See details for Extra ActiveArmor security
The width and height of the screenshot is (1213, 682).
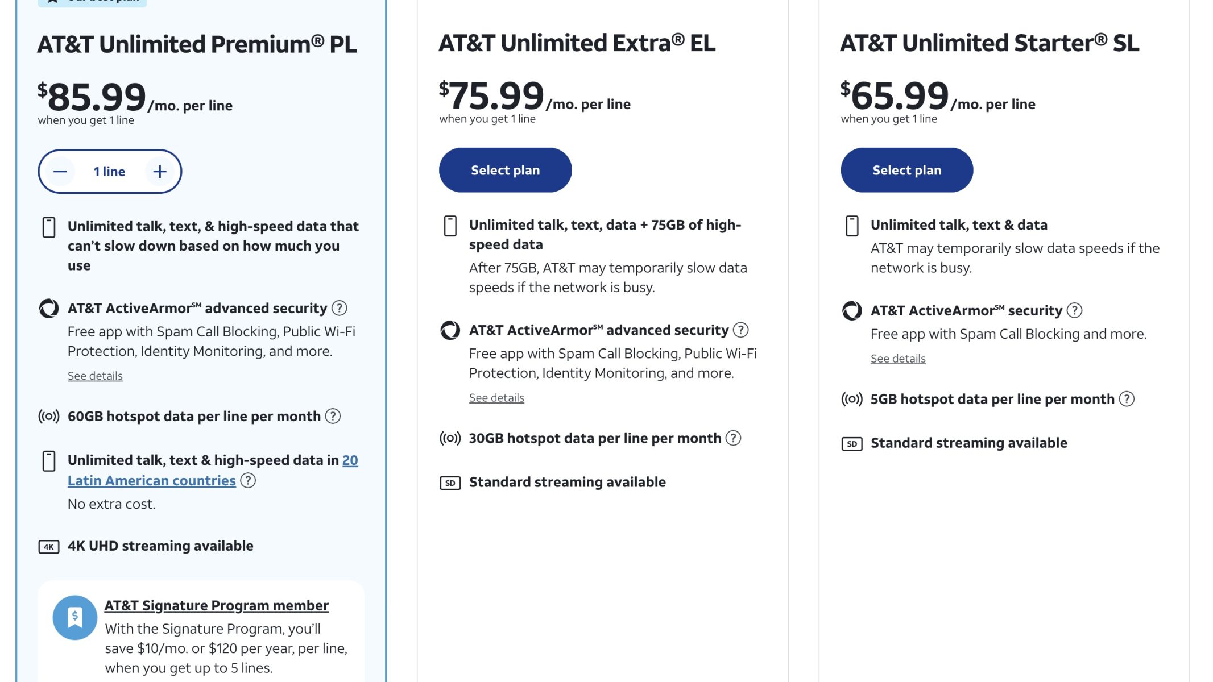coord(496,398)
